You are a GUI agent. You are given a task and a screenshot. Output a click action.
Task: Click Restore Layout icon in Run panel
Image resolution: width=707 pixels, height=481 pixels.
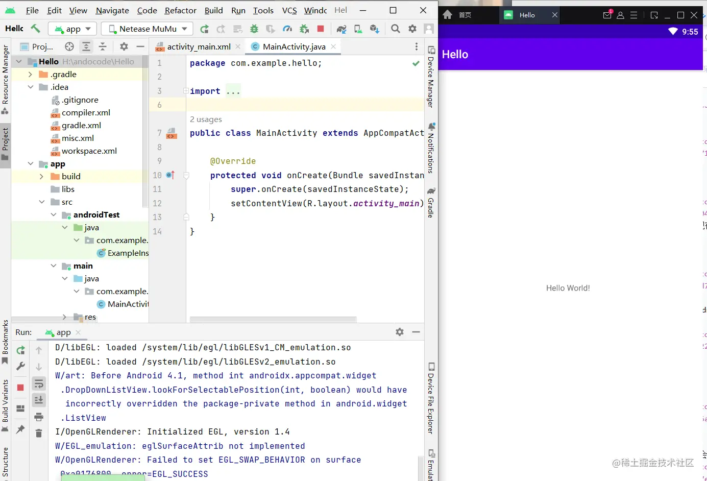[x=20, y=408]
